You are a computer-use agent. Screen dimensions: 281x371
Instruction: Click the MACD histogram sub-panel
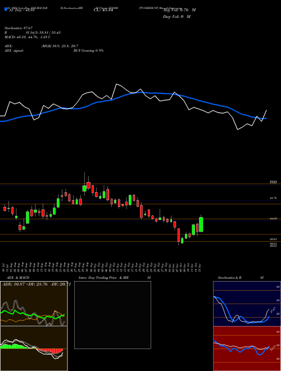coord(34,349)
